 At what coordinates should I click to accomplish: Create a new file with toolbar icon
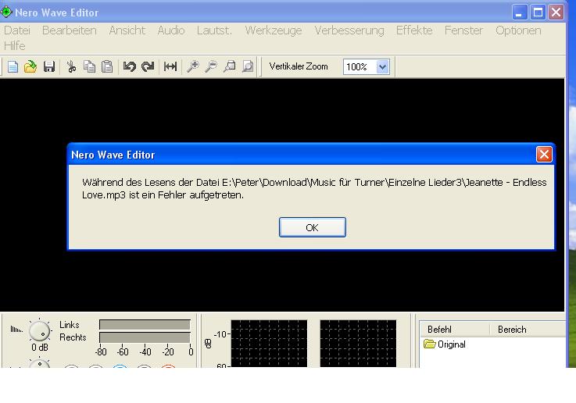point(13,67)
